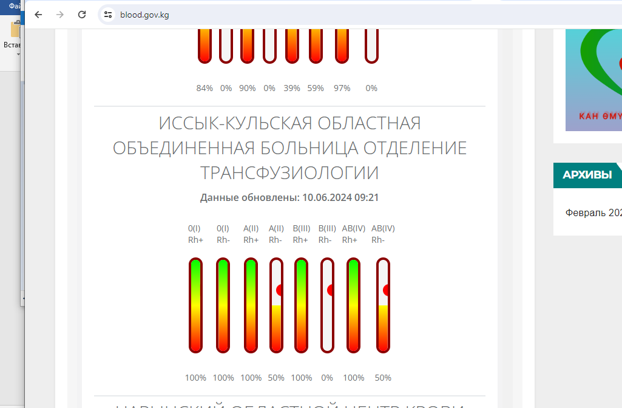The height and width of the screenshot is (408, 622).
Task: Click the red dot on AB(IV) Rh- gauge
Action: [386, 290]
